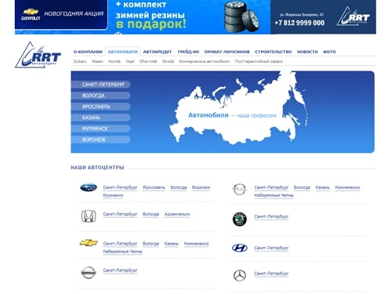Choose Skoda in the submenu
This screenshot has height=294, width=392.
pyautogui.click(x=168, y=61)
